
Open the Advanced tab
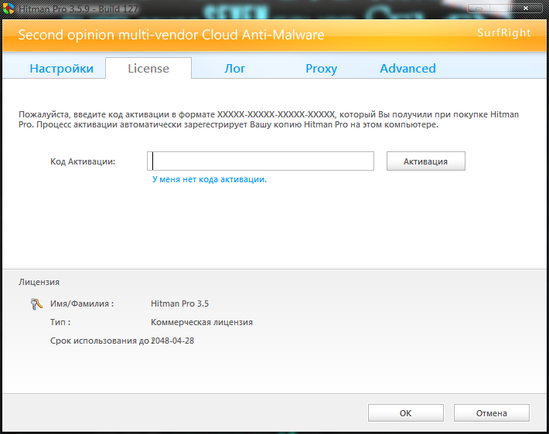point(408,69)
